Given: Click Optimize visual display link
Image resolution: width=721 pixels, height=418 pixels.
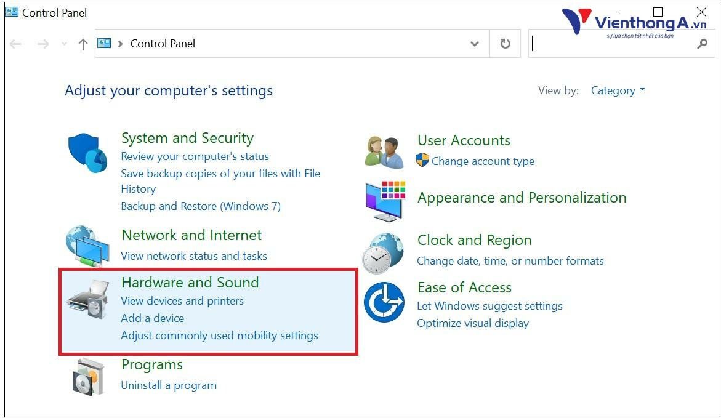Looking at the screenshot, I should pos(473,323).
